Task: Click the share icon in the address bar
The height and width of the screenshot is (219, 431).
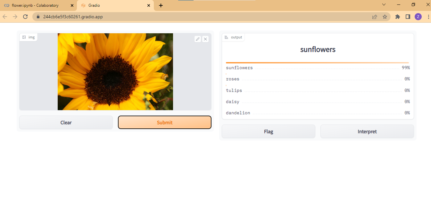Action: coord(375,17)
